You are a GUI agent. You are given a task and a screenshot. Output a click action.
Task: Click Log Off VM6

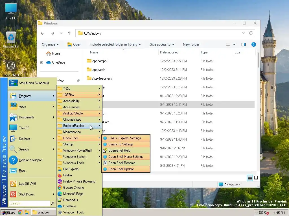(x=32, y=184)
